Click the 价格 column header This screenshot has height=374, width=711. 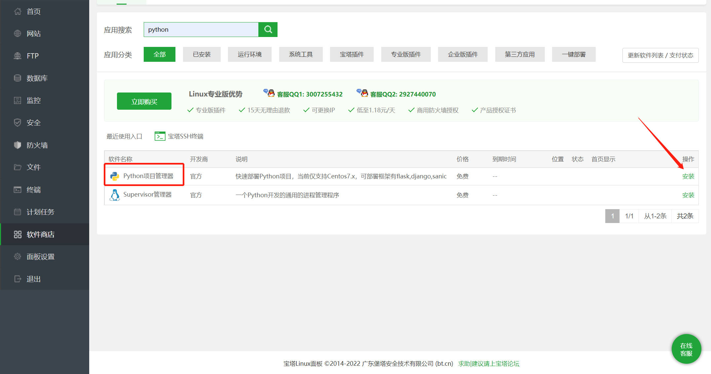click(x=463, y=159)
